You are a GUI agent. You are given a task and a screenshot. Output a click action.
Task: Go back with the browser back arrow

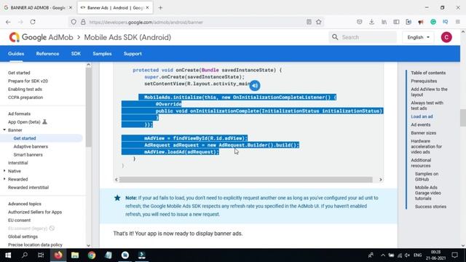(8, 22)
